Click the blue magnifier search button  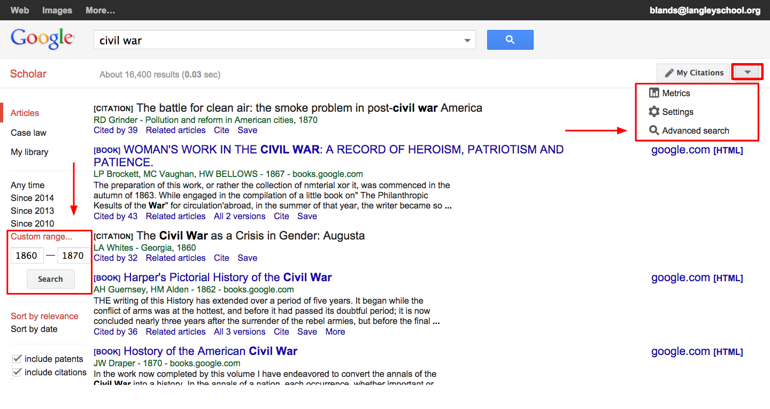pos(510,40)
